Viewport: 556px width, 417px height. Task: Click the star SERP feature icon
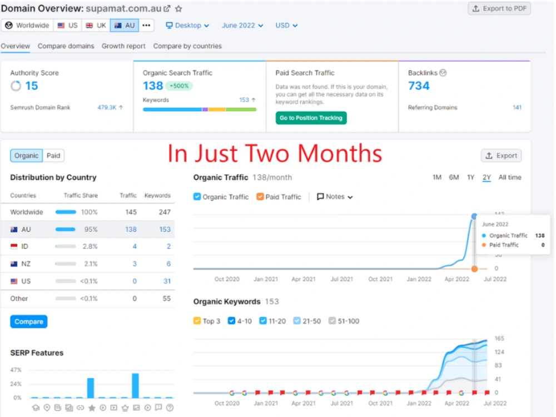[x=92, y=408]
